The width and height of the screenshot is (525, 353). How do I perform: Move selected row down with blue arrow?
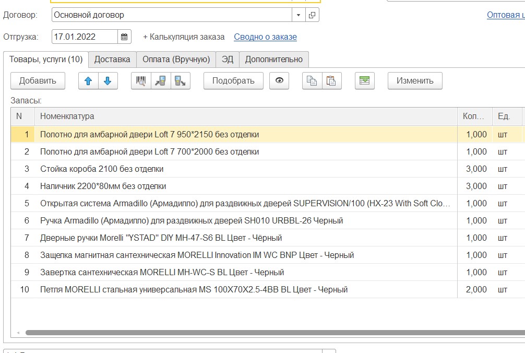108,81
